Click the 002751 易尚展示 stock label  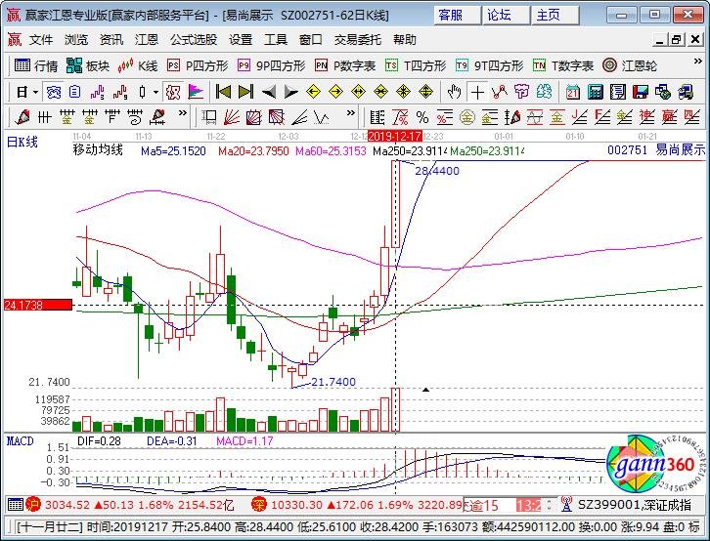pos(656,149)
